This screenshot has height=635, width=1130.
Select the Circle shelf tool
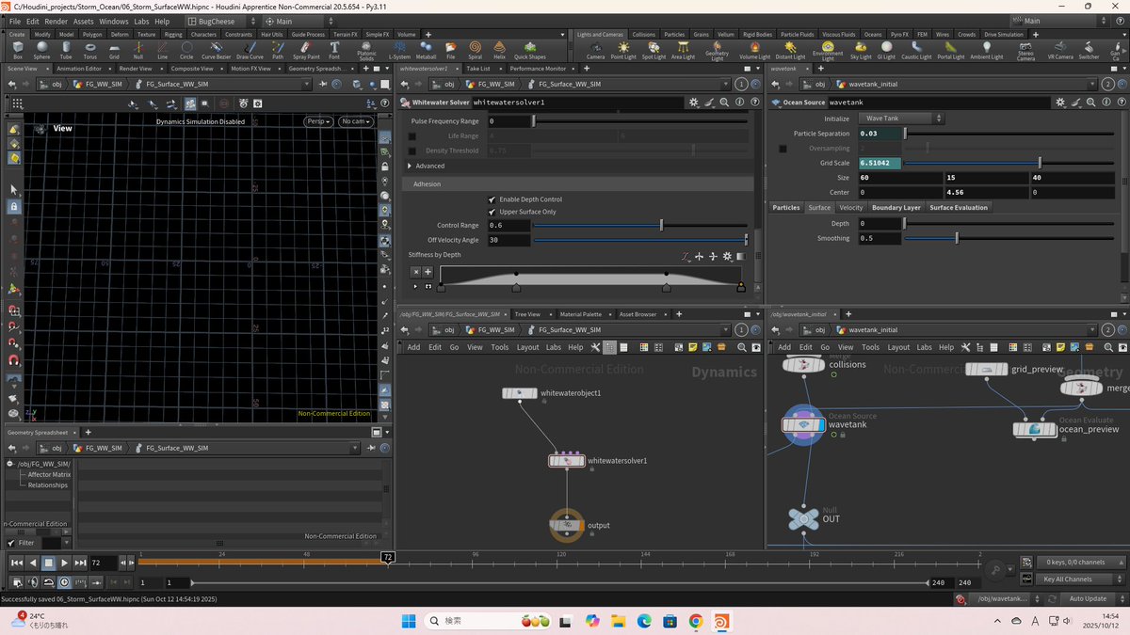coord(187,50)
